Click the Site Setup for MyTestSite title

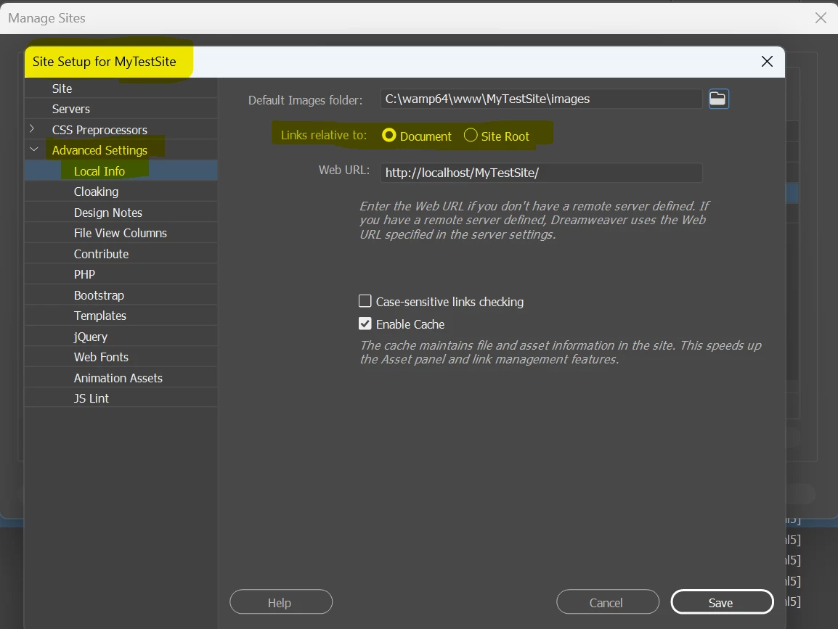[105, 62]
